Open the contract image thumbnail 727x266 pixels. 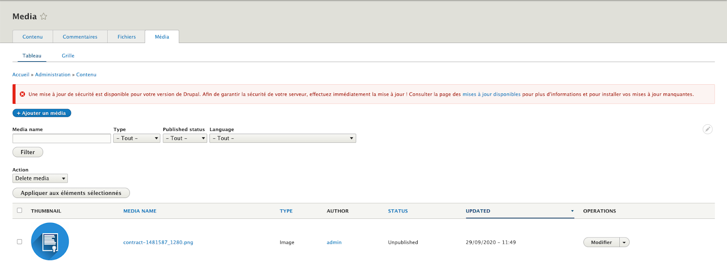[x=50, y=242]
